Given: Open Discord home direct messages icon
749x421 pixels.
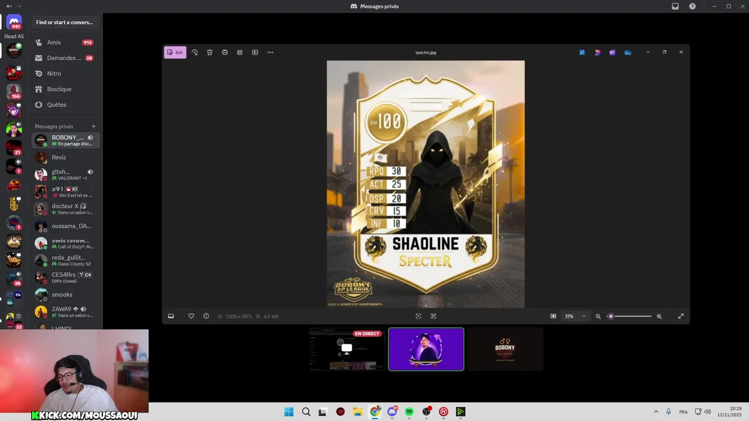Looking at the screenshot, I should (14, 22).
